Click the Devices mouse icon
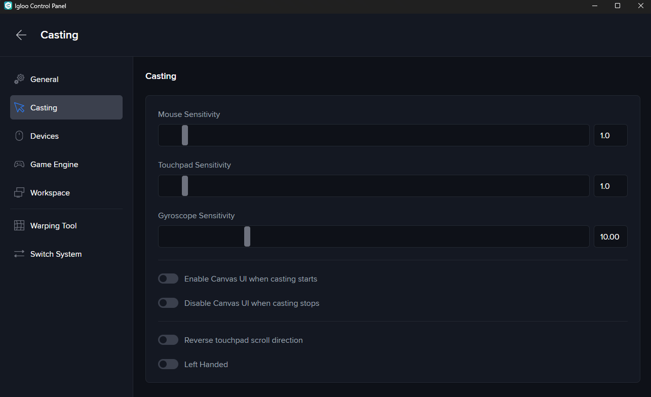 [x=19, y=136]
